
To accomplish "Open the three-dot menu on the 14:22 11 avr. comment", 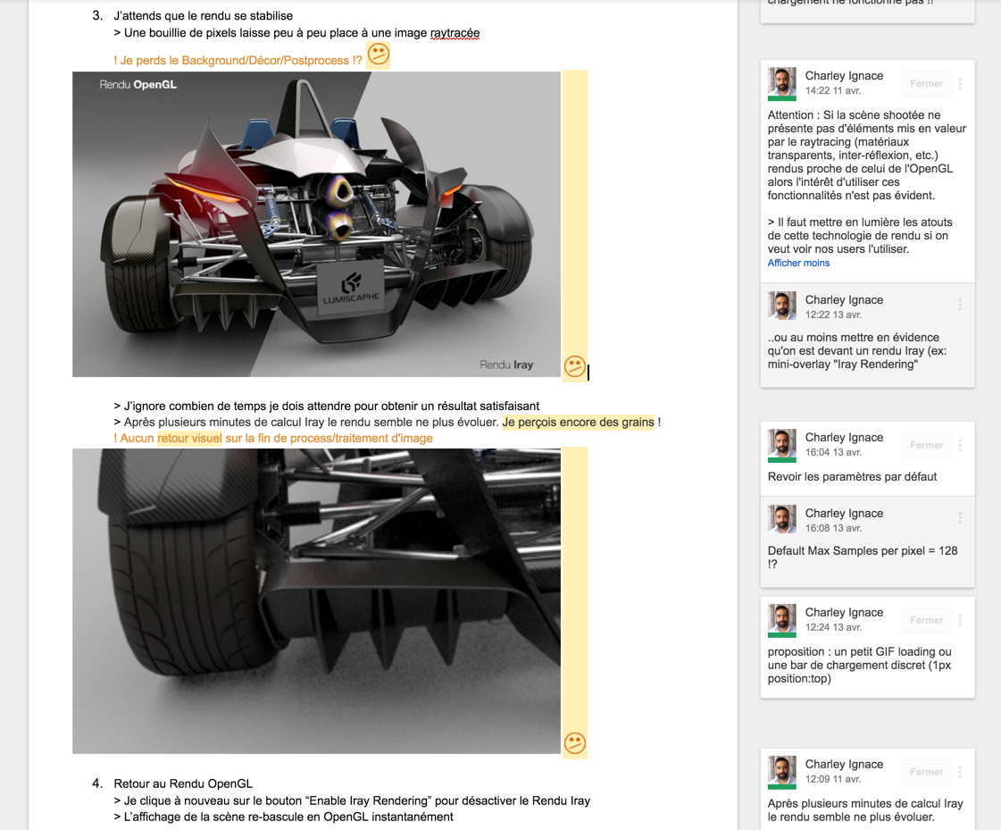I will [x=960, y=84].
